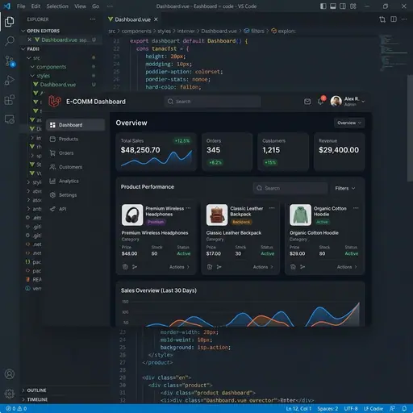Toggle primary side bar layout icon
This screenshot has width=413, height=413.
(323, 6)
